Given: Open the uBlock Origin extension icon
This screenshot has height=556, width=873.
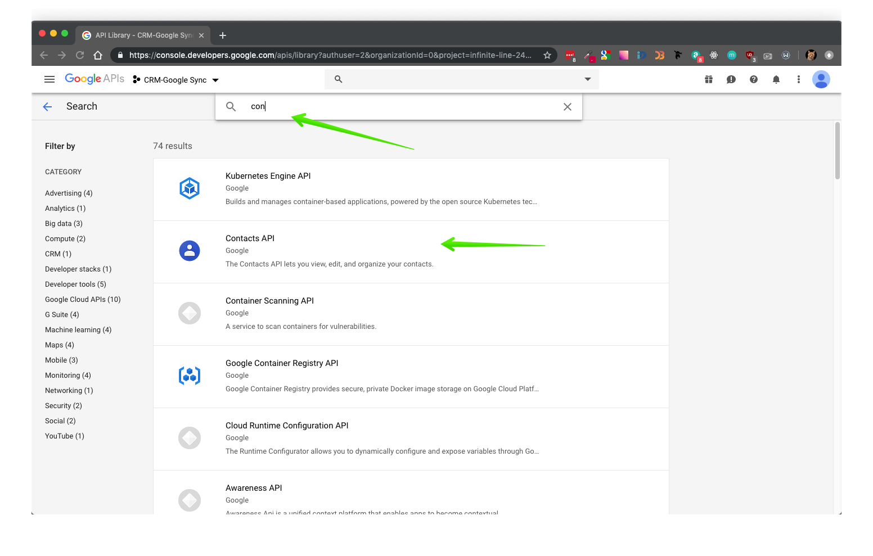Looking at the screenshot, I should 750,55.
